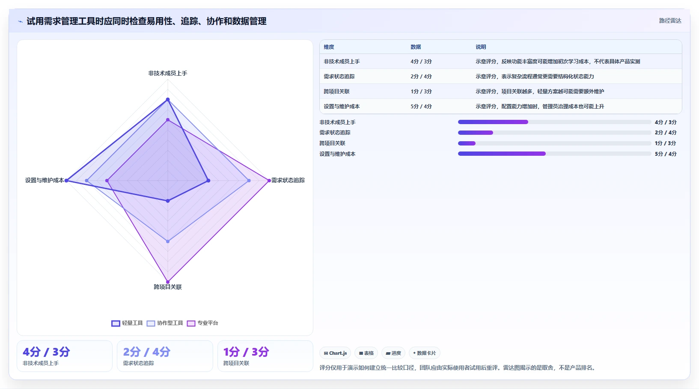699x389 pixels.
Task: Click the 路径雷达 label in header
Action: 670,21
